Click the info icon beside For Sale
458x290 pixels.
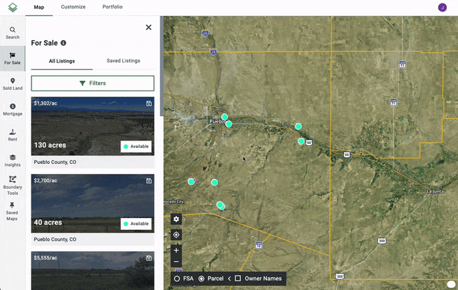(x=63, y=43)
